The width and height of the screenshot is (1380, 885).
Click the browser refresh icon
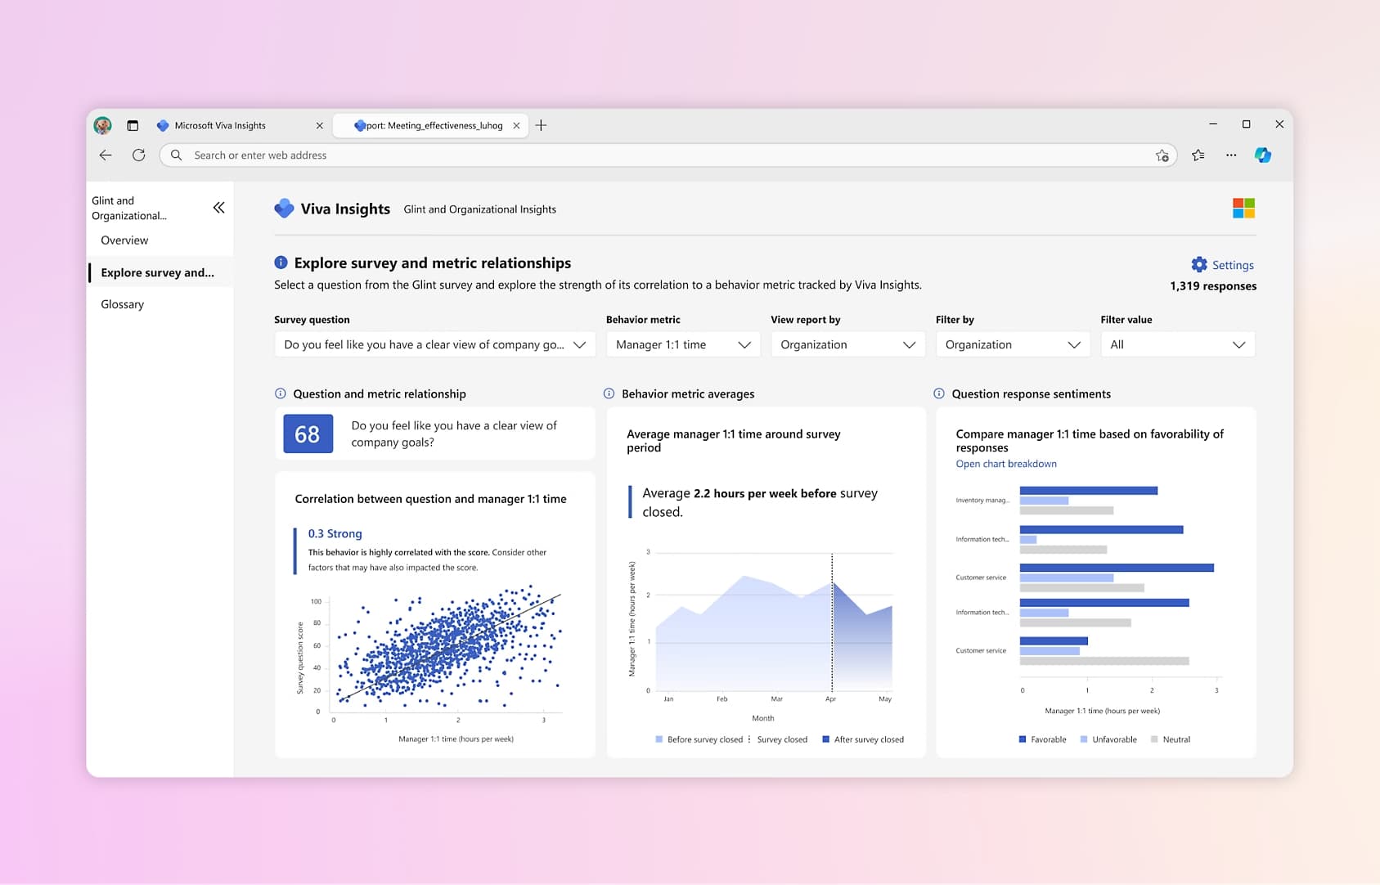(139, 155)
